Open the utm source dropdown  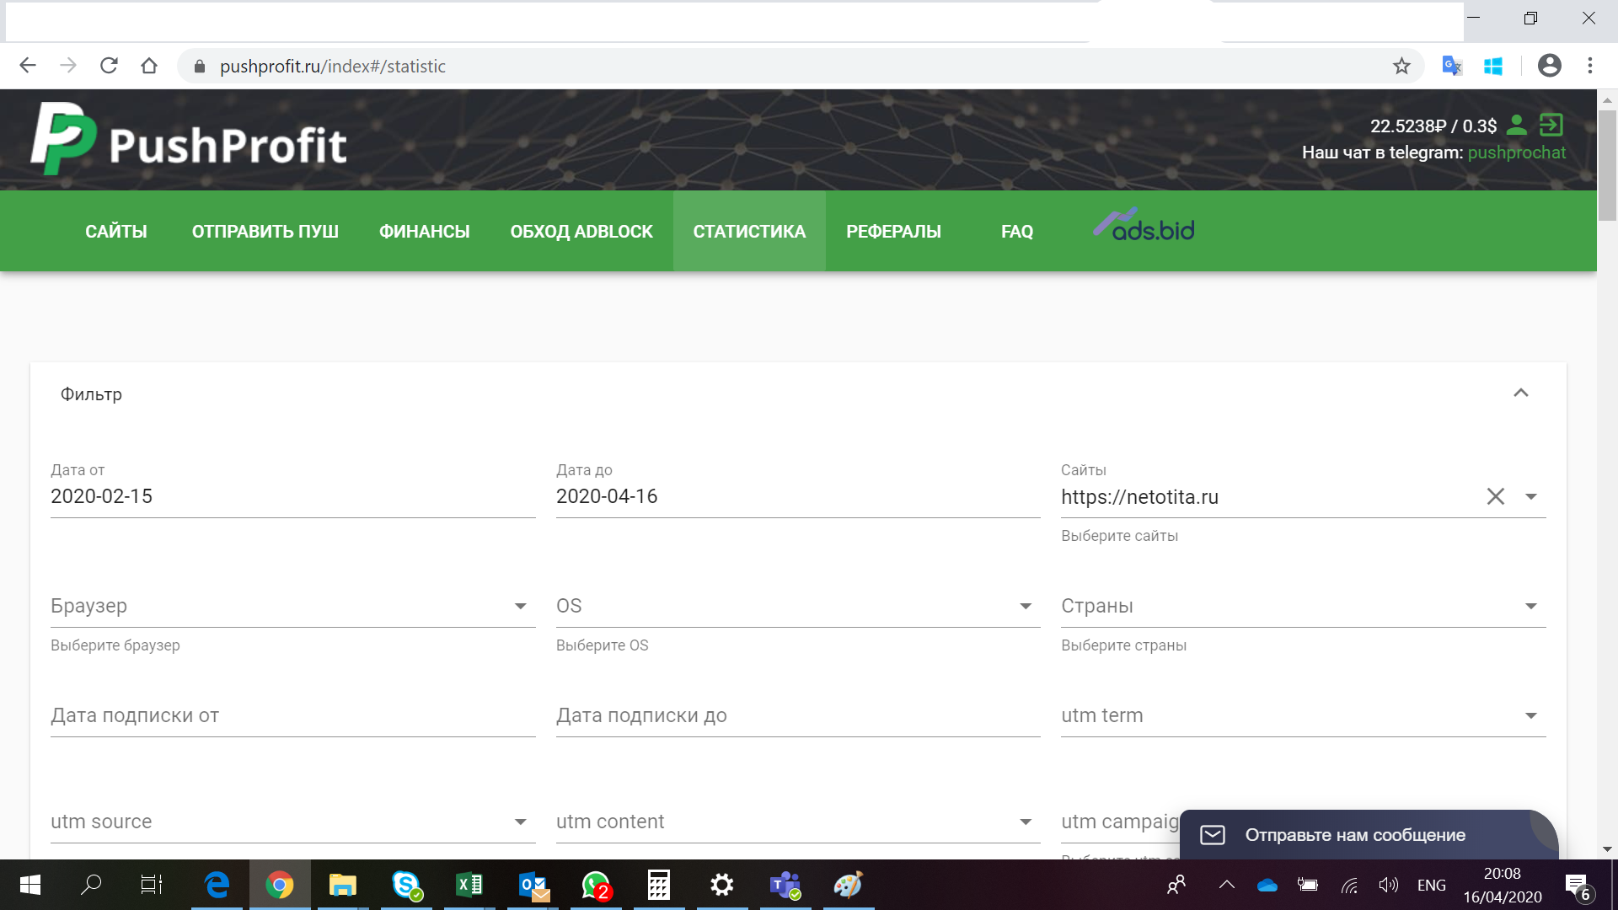(520, 822)
